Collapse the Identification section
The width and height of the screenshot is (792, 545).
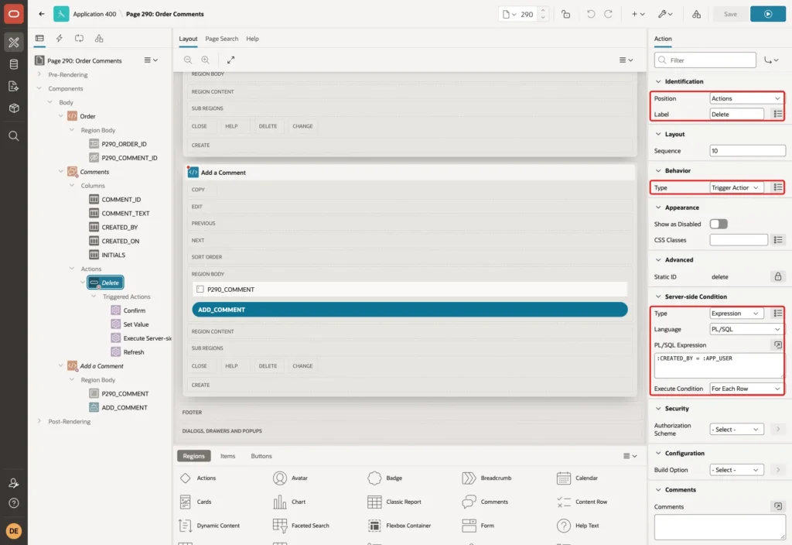(x=657, y=81)
